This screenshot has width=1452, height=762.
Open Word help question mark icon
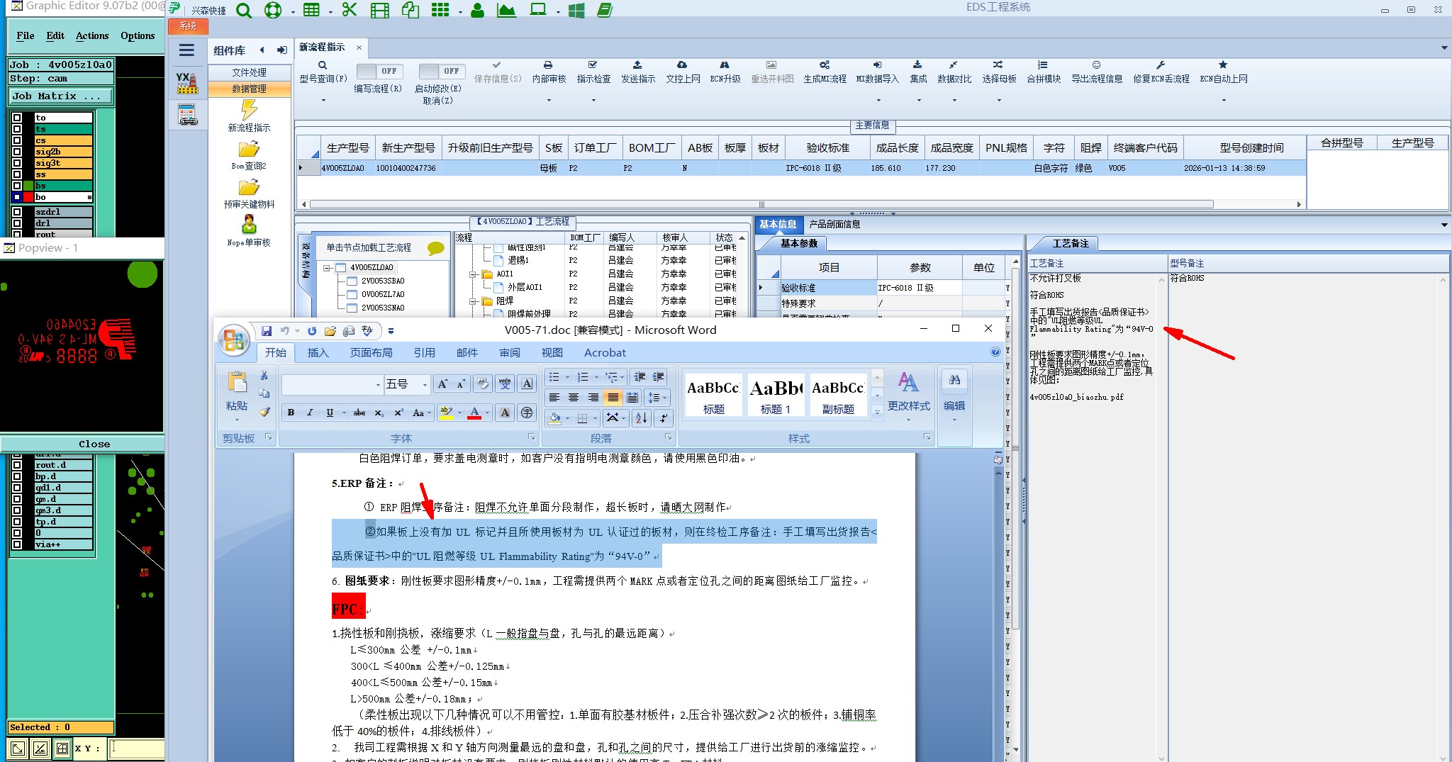tap(995, 352)
